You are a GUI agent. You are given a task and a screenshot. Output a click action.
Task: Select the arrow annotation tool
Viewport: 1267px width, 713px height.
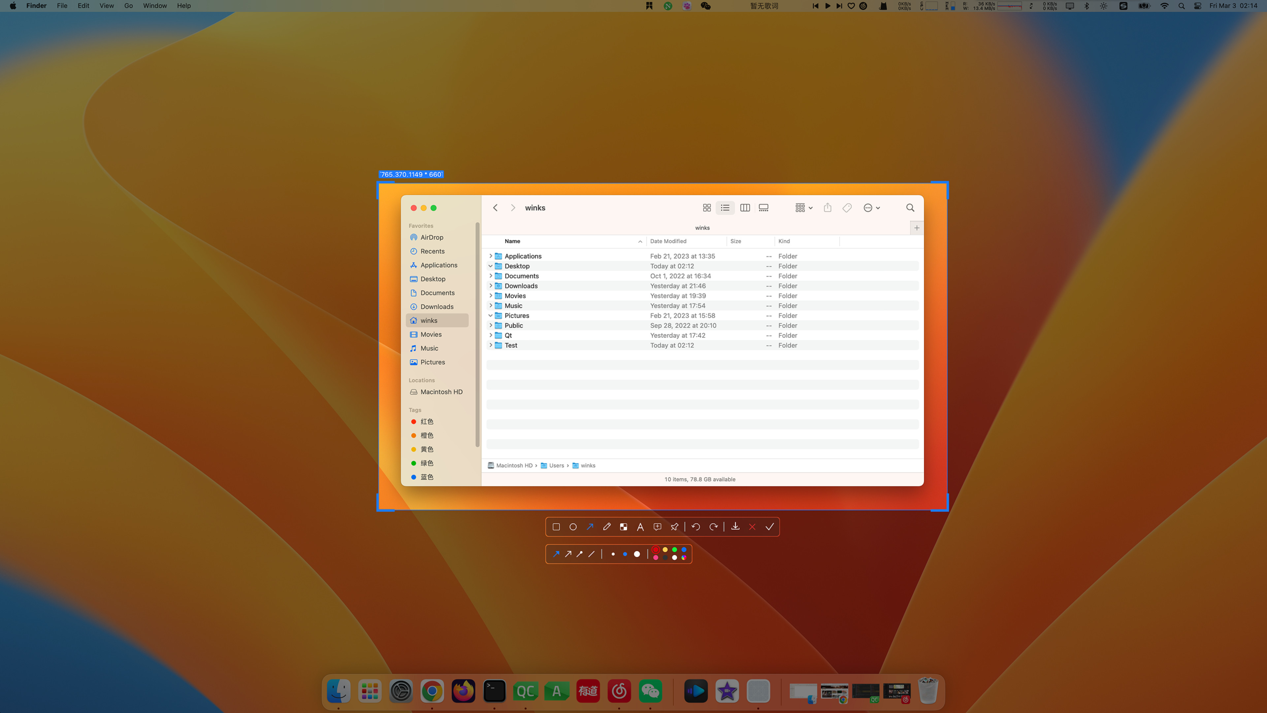pyautogui.click(x=590, y=526)
